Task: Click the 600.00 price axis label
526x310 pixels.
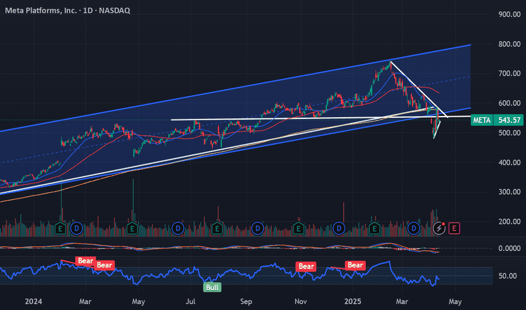Action: point(509,103)
